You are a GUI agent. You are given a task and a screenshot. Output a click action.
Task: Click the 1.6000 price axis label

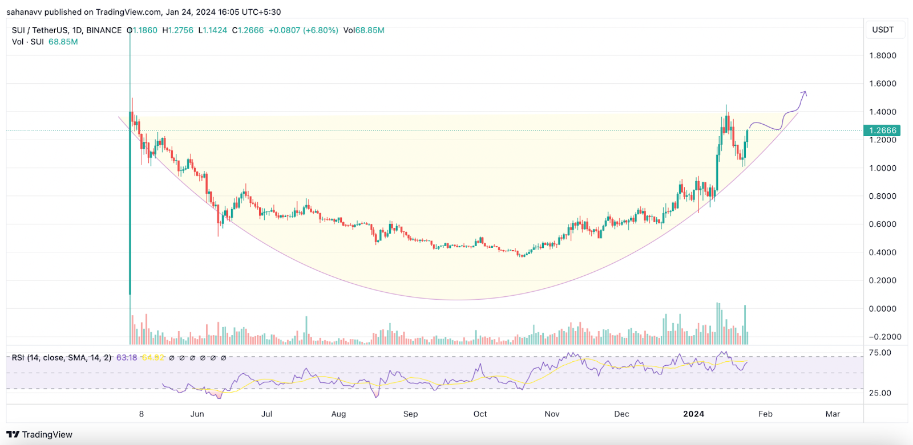coord(883,83)
